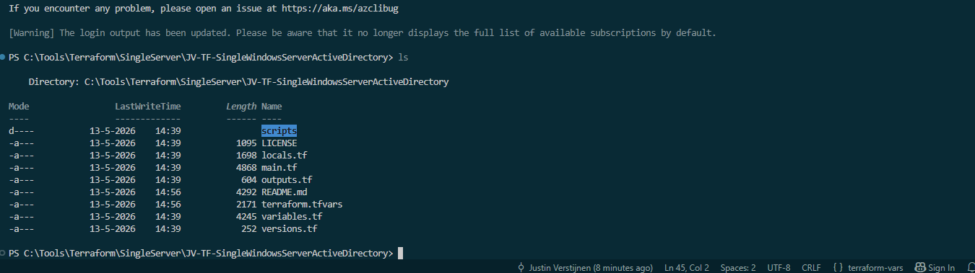Click the git blame commit icon in status bar
This screenshot has height=273, width=975.
521,267
